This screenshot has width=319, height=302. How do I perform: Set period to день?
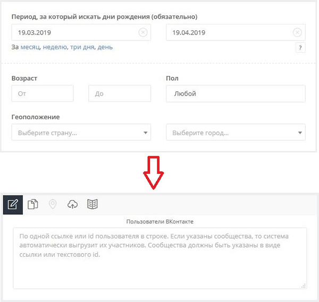(x=105, y=47)
